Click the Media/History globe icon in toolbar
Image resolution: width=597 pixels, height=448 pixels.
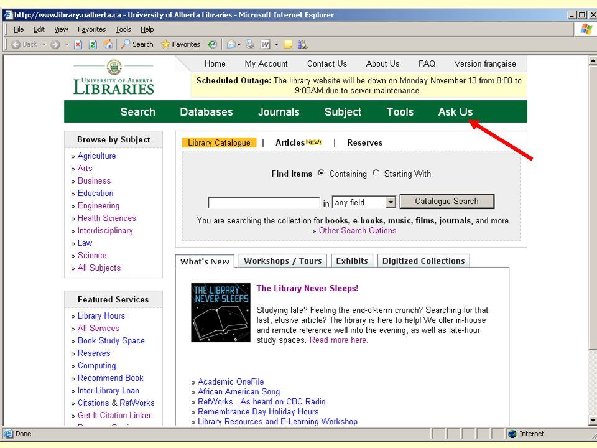click(213, 45)
